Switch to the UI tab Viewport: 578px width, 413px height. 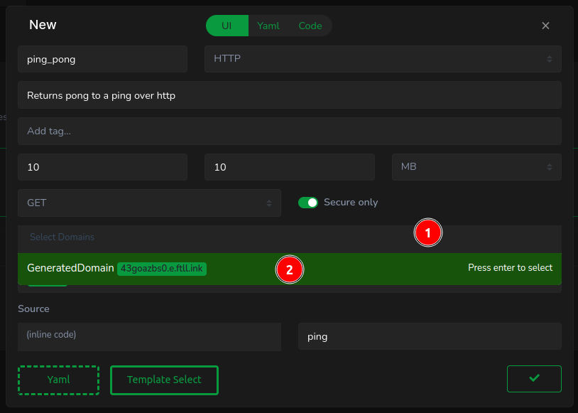pos(227,26)
